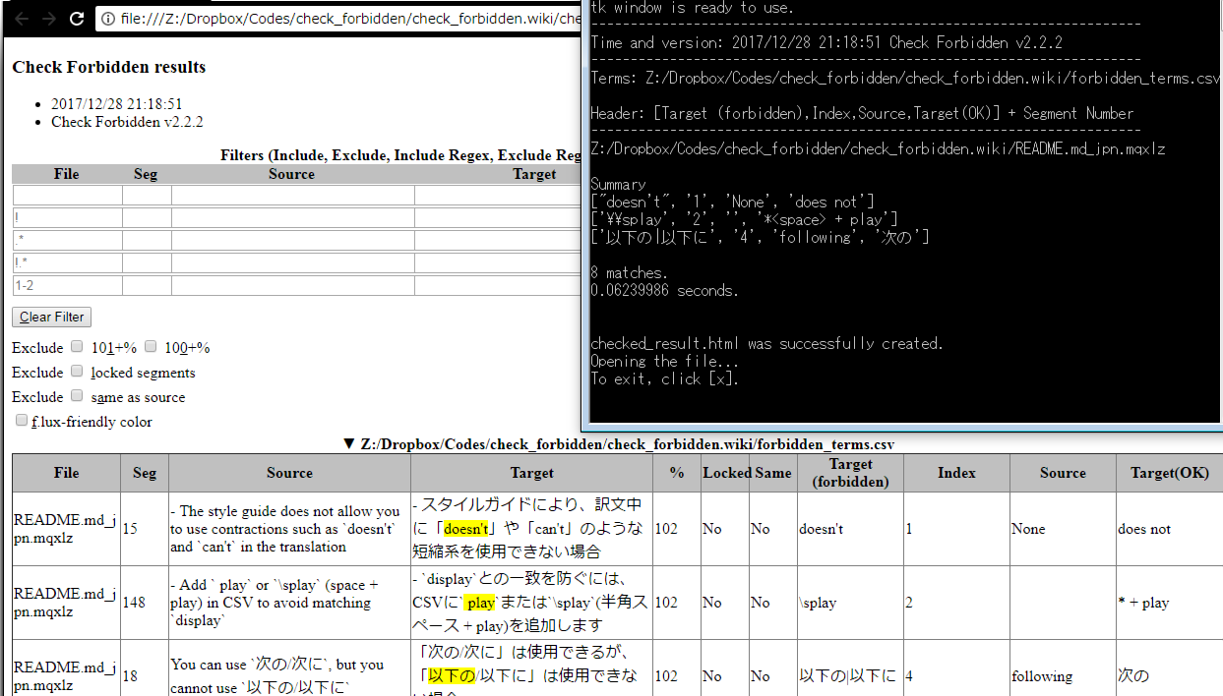
Task: Focus File filter field with '!.*' placeholder
Action: coord(67,262)
